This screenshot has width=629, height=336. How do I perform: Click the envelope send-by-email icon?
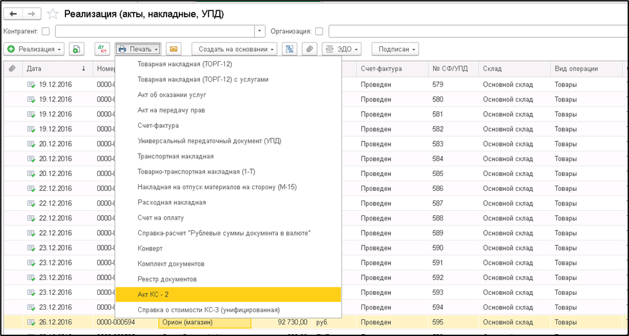172,49
